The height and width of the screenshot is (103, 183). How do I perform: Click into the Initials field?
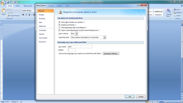(x=72, y=50)
